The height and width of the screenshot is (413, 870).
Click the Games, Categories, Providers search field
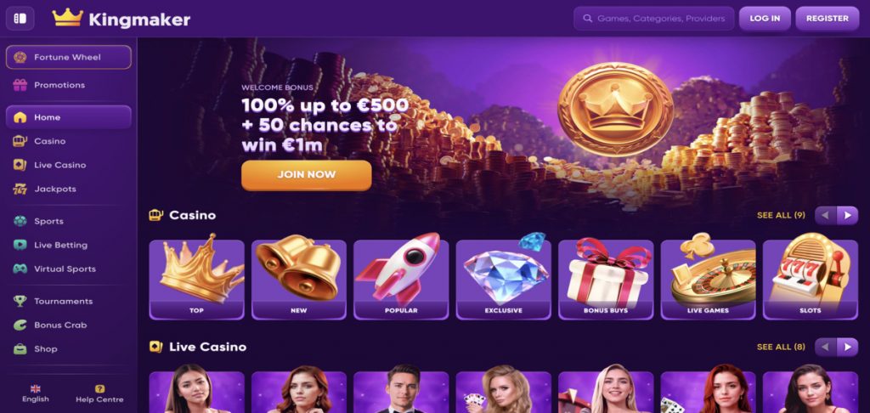pyautogui.click(x=653, y=19)
